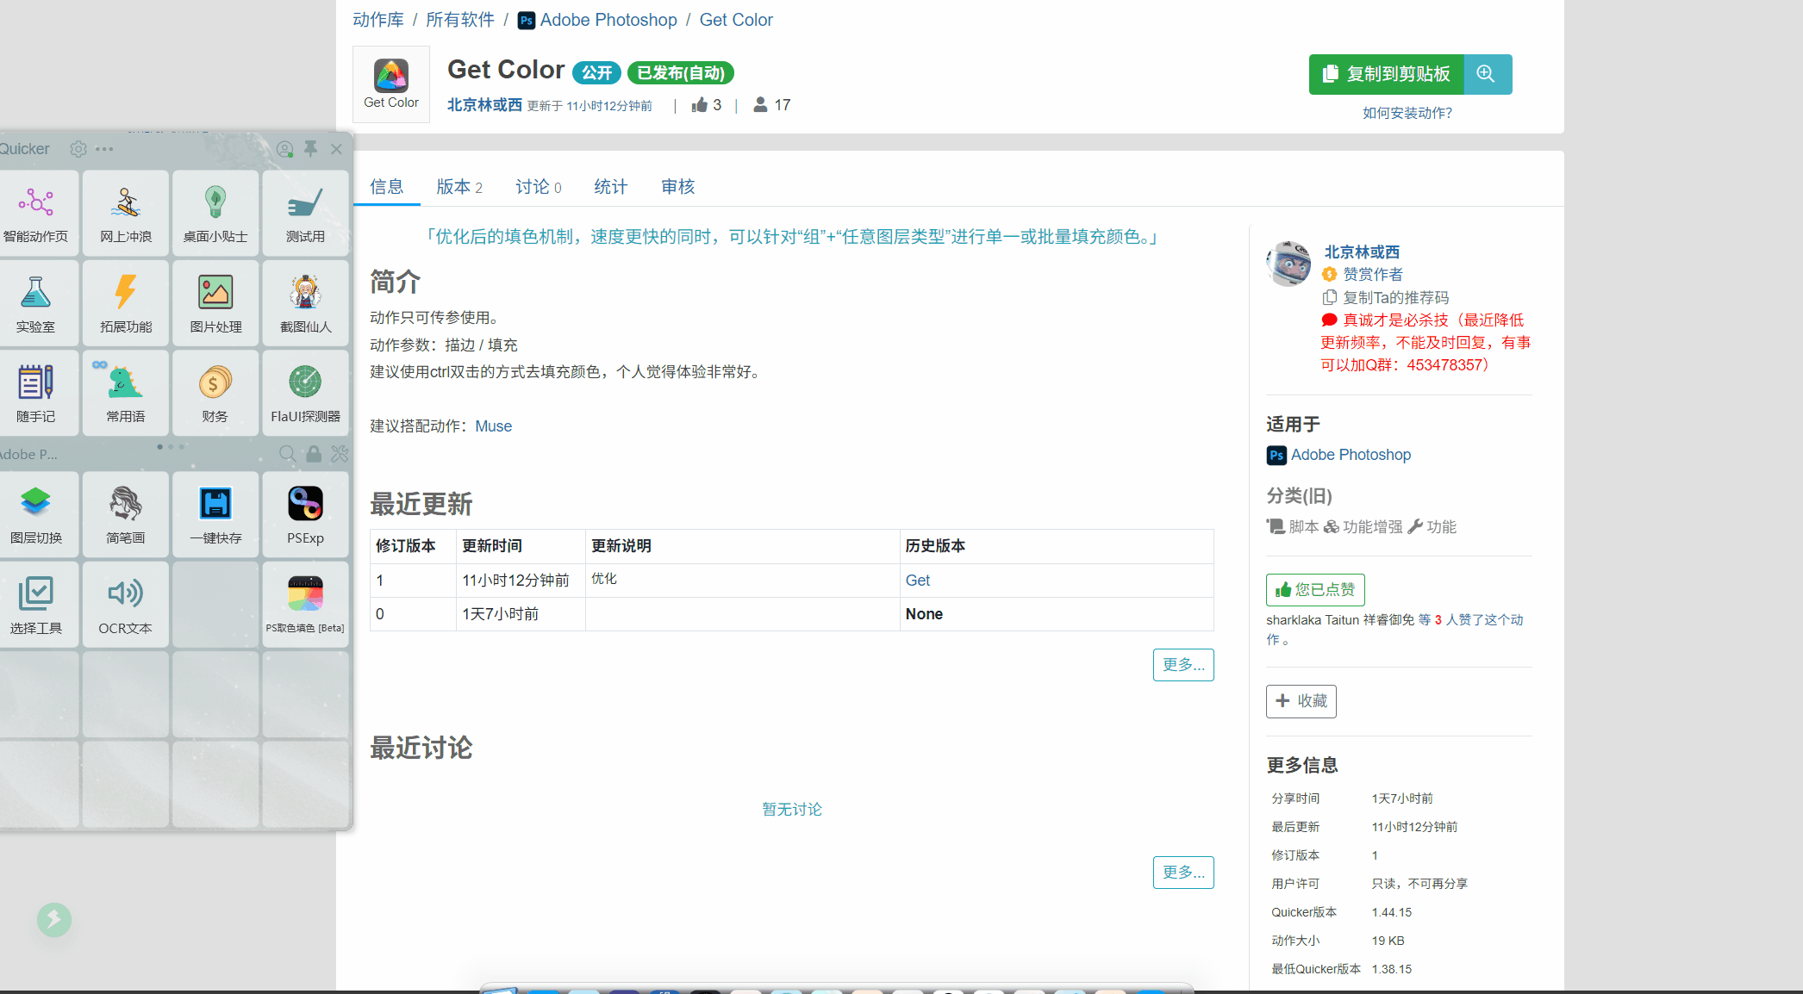Open the 桌面小贴士 action
Image resolution: width=1803 pixels, height=994 pixels.
point(215,213)
